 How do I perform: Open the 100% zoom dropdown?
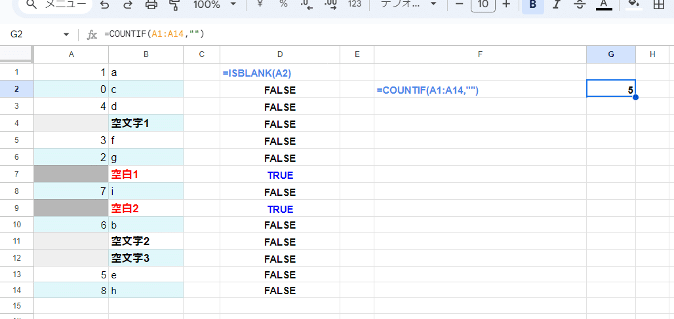(x=215, y=5)
